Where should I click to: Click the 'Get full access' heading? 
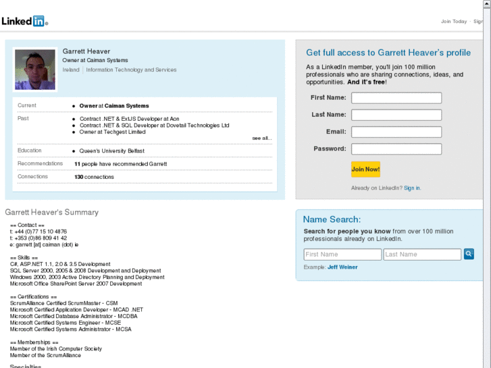point(388,53)
